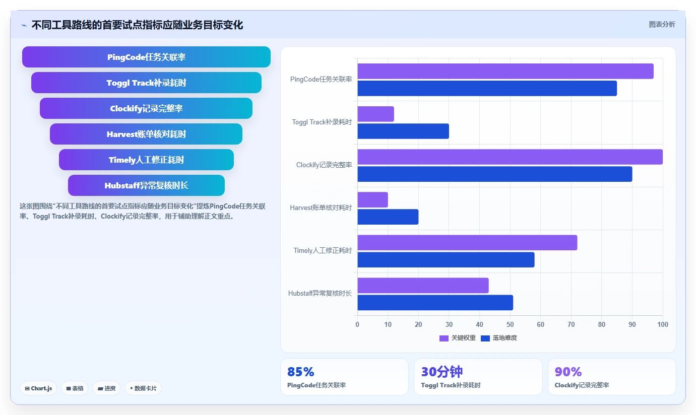This screenshot has height=415, width=696.
Task: Click the description paragraph below the funnel
Action: click(143, 212)
